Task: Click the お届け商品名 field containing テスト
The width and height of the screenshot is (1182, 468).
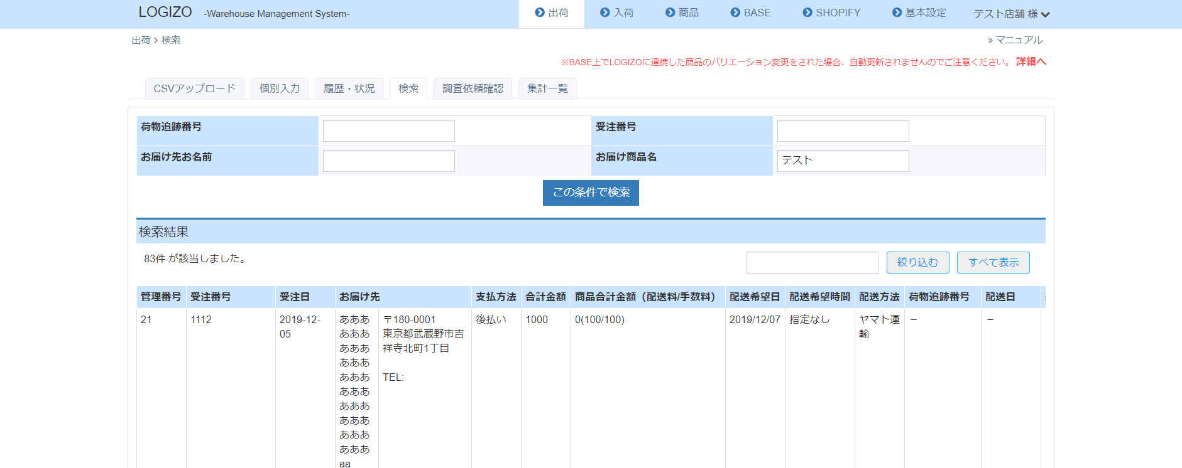Action: tap(843, 161)
